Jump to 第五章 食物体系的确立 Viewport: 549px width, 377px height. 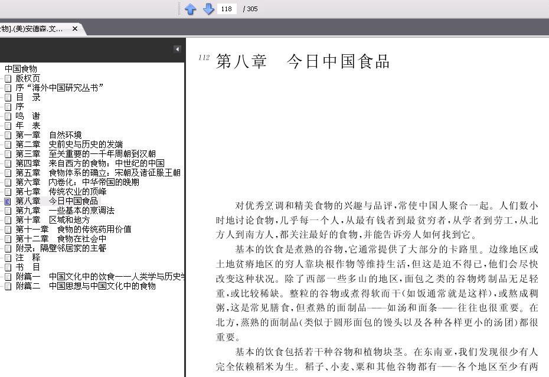(x=98, y=173)
